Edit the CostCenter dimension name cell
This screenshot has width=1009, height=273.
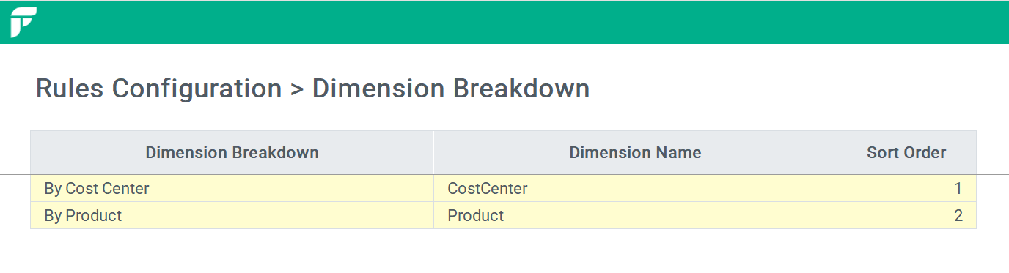(x=635, y=189)
